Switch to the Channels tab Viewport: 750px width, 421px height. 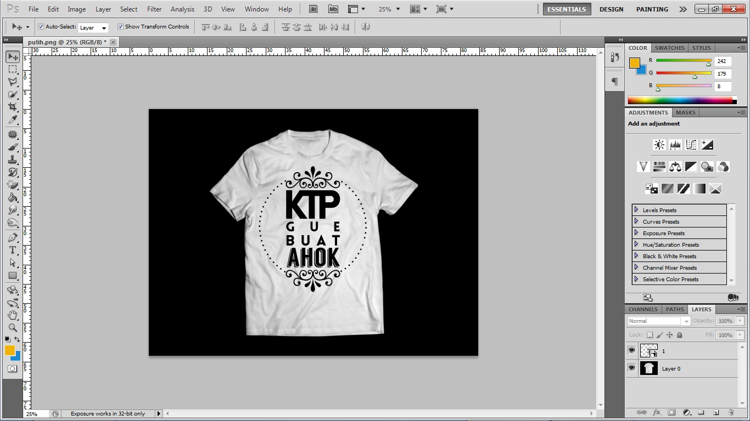(x=643, y=309)
